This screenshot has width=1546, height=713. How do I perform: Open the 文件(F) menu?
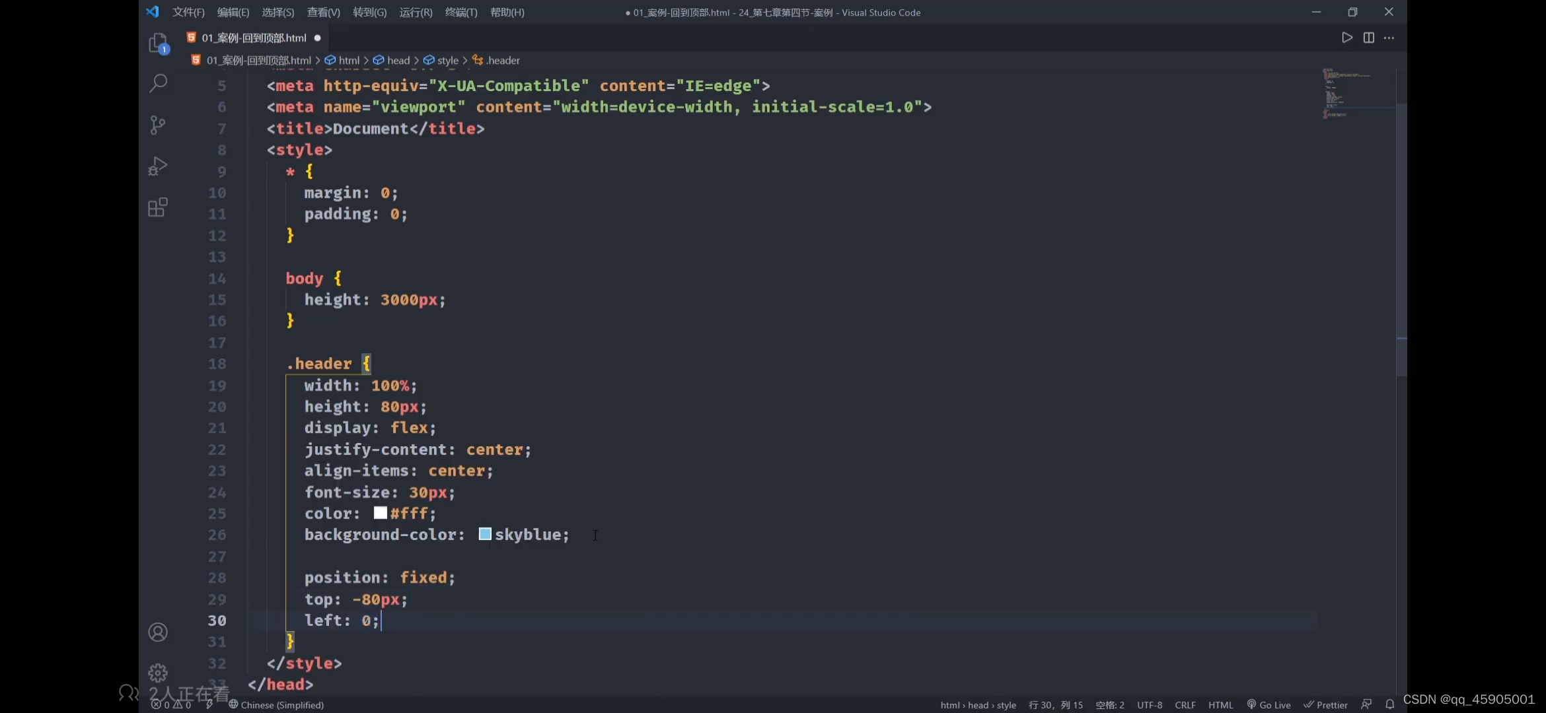pos(188,13)
